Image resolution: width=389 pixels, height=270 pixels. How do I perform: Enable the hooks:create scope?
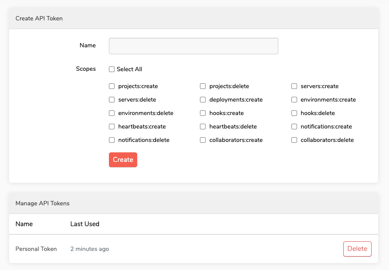[x=203, y=113]
